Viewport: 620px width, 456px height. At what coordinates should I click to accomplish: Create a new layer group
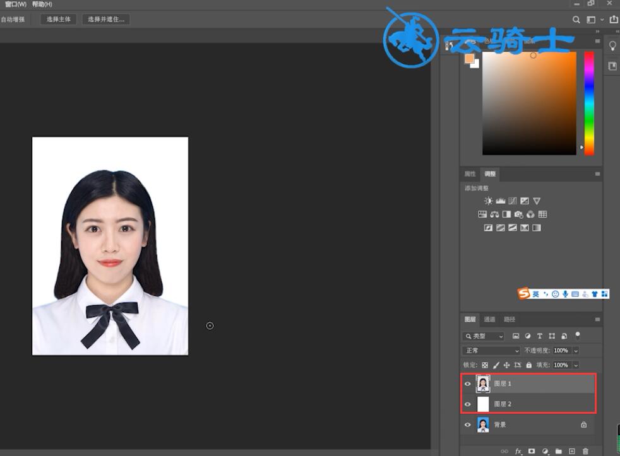559,451
